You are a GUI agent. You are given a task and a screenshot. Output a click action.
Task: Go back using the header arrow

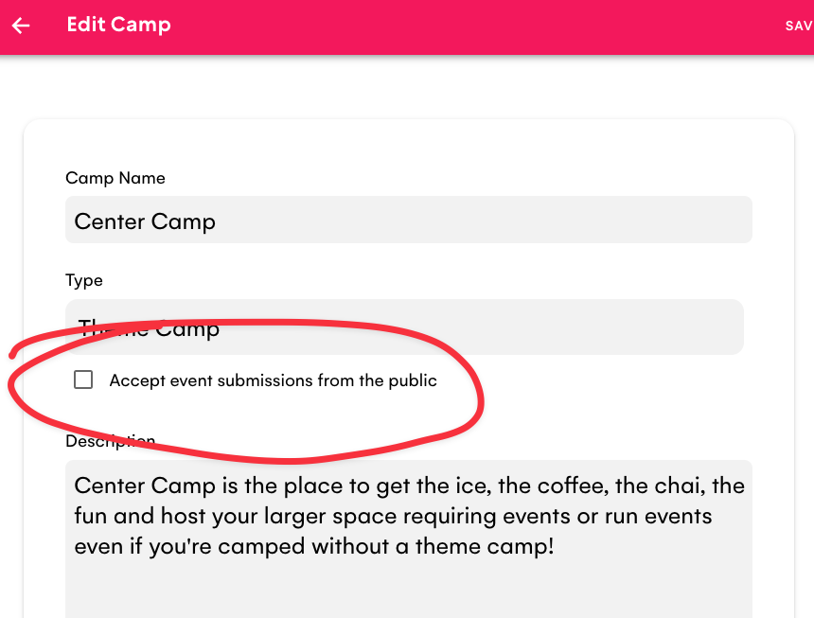[x=21, y=26]
